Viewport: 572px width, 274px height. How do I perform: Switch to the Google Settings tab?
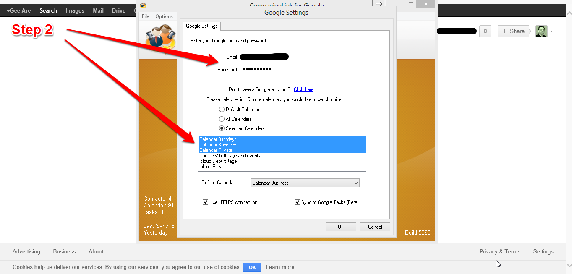201,26
